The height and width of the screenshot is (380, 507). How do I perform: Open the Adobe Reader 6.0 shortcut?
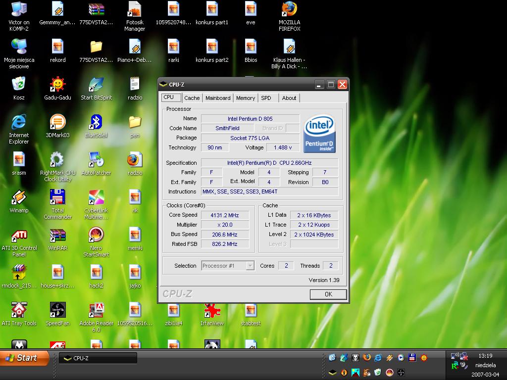pyautogui.click(x=97, y=317)
